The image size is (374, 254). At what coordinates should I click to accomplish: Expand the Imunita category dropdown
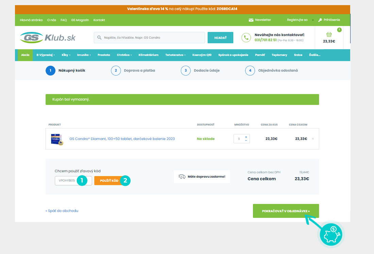(x=84, y=55)
